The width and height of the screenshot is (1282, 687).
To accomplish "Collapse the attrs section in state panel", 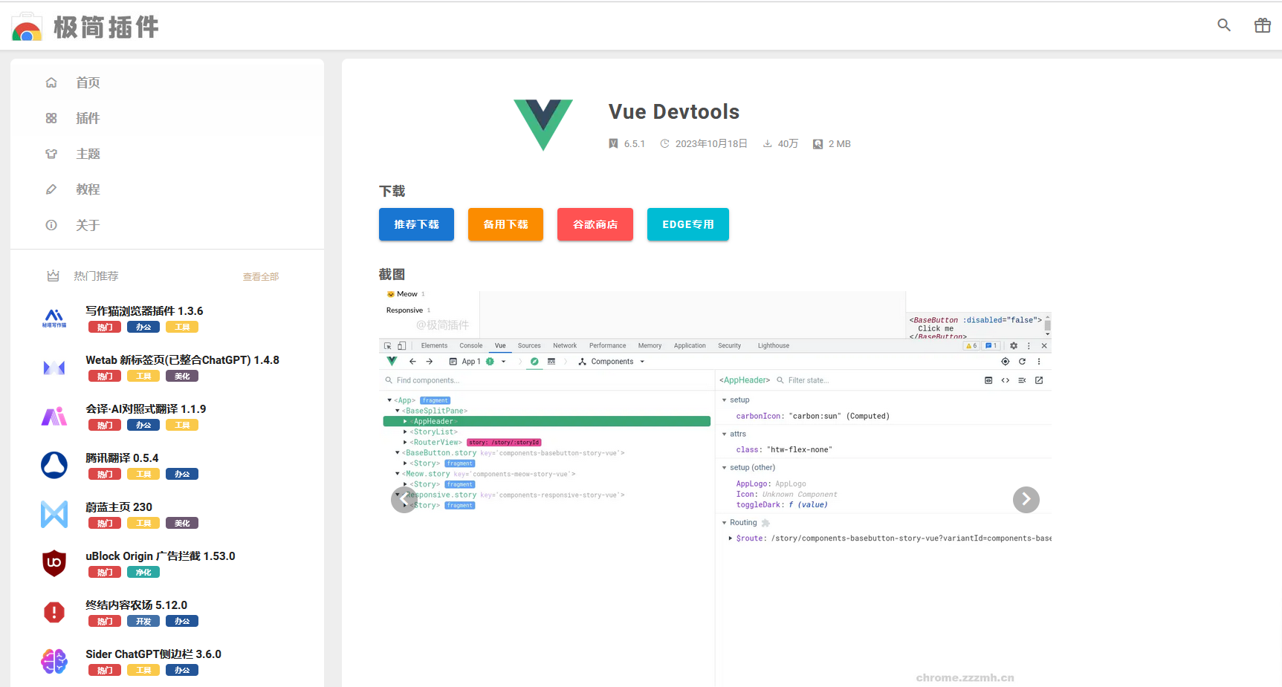I will coord(725,434).
